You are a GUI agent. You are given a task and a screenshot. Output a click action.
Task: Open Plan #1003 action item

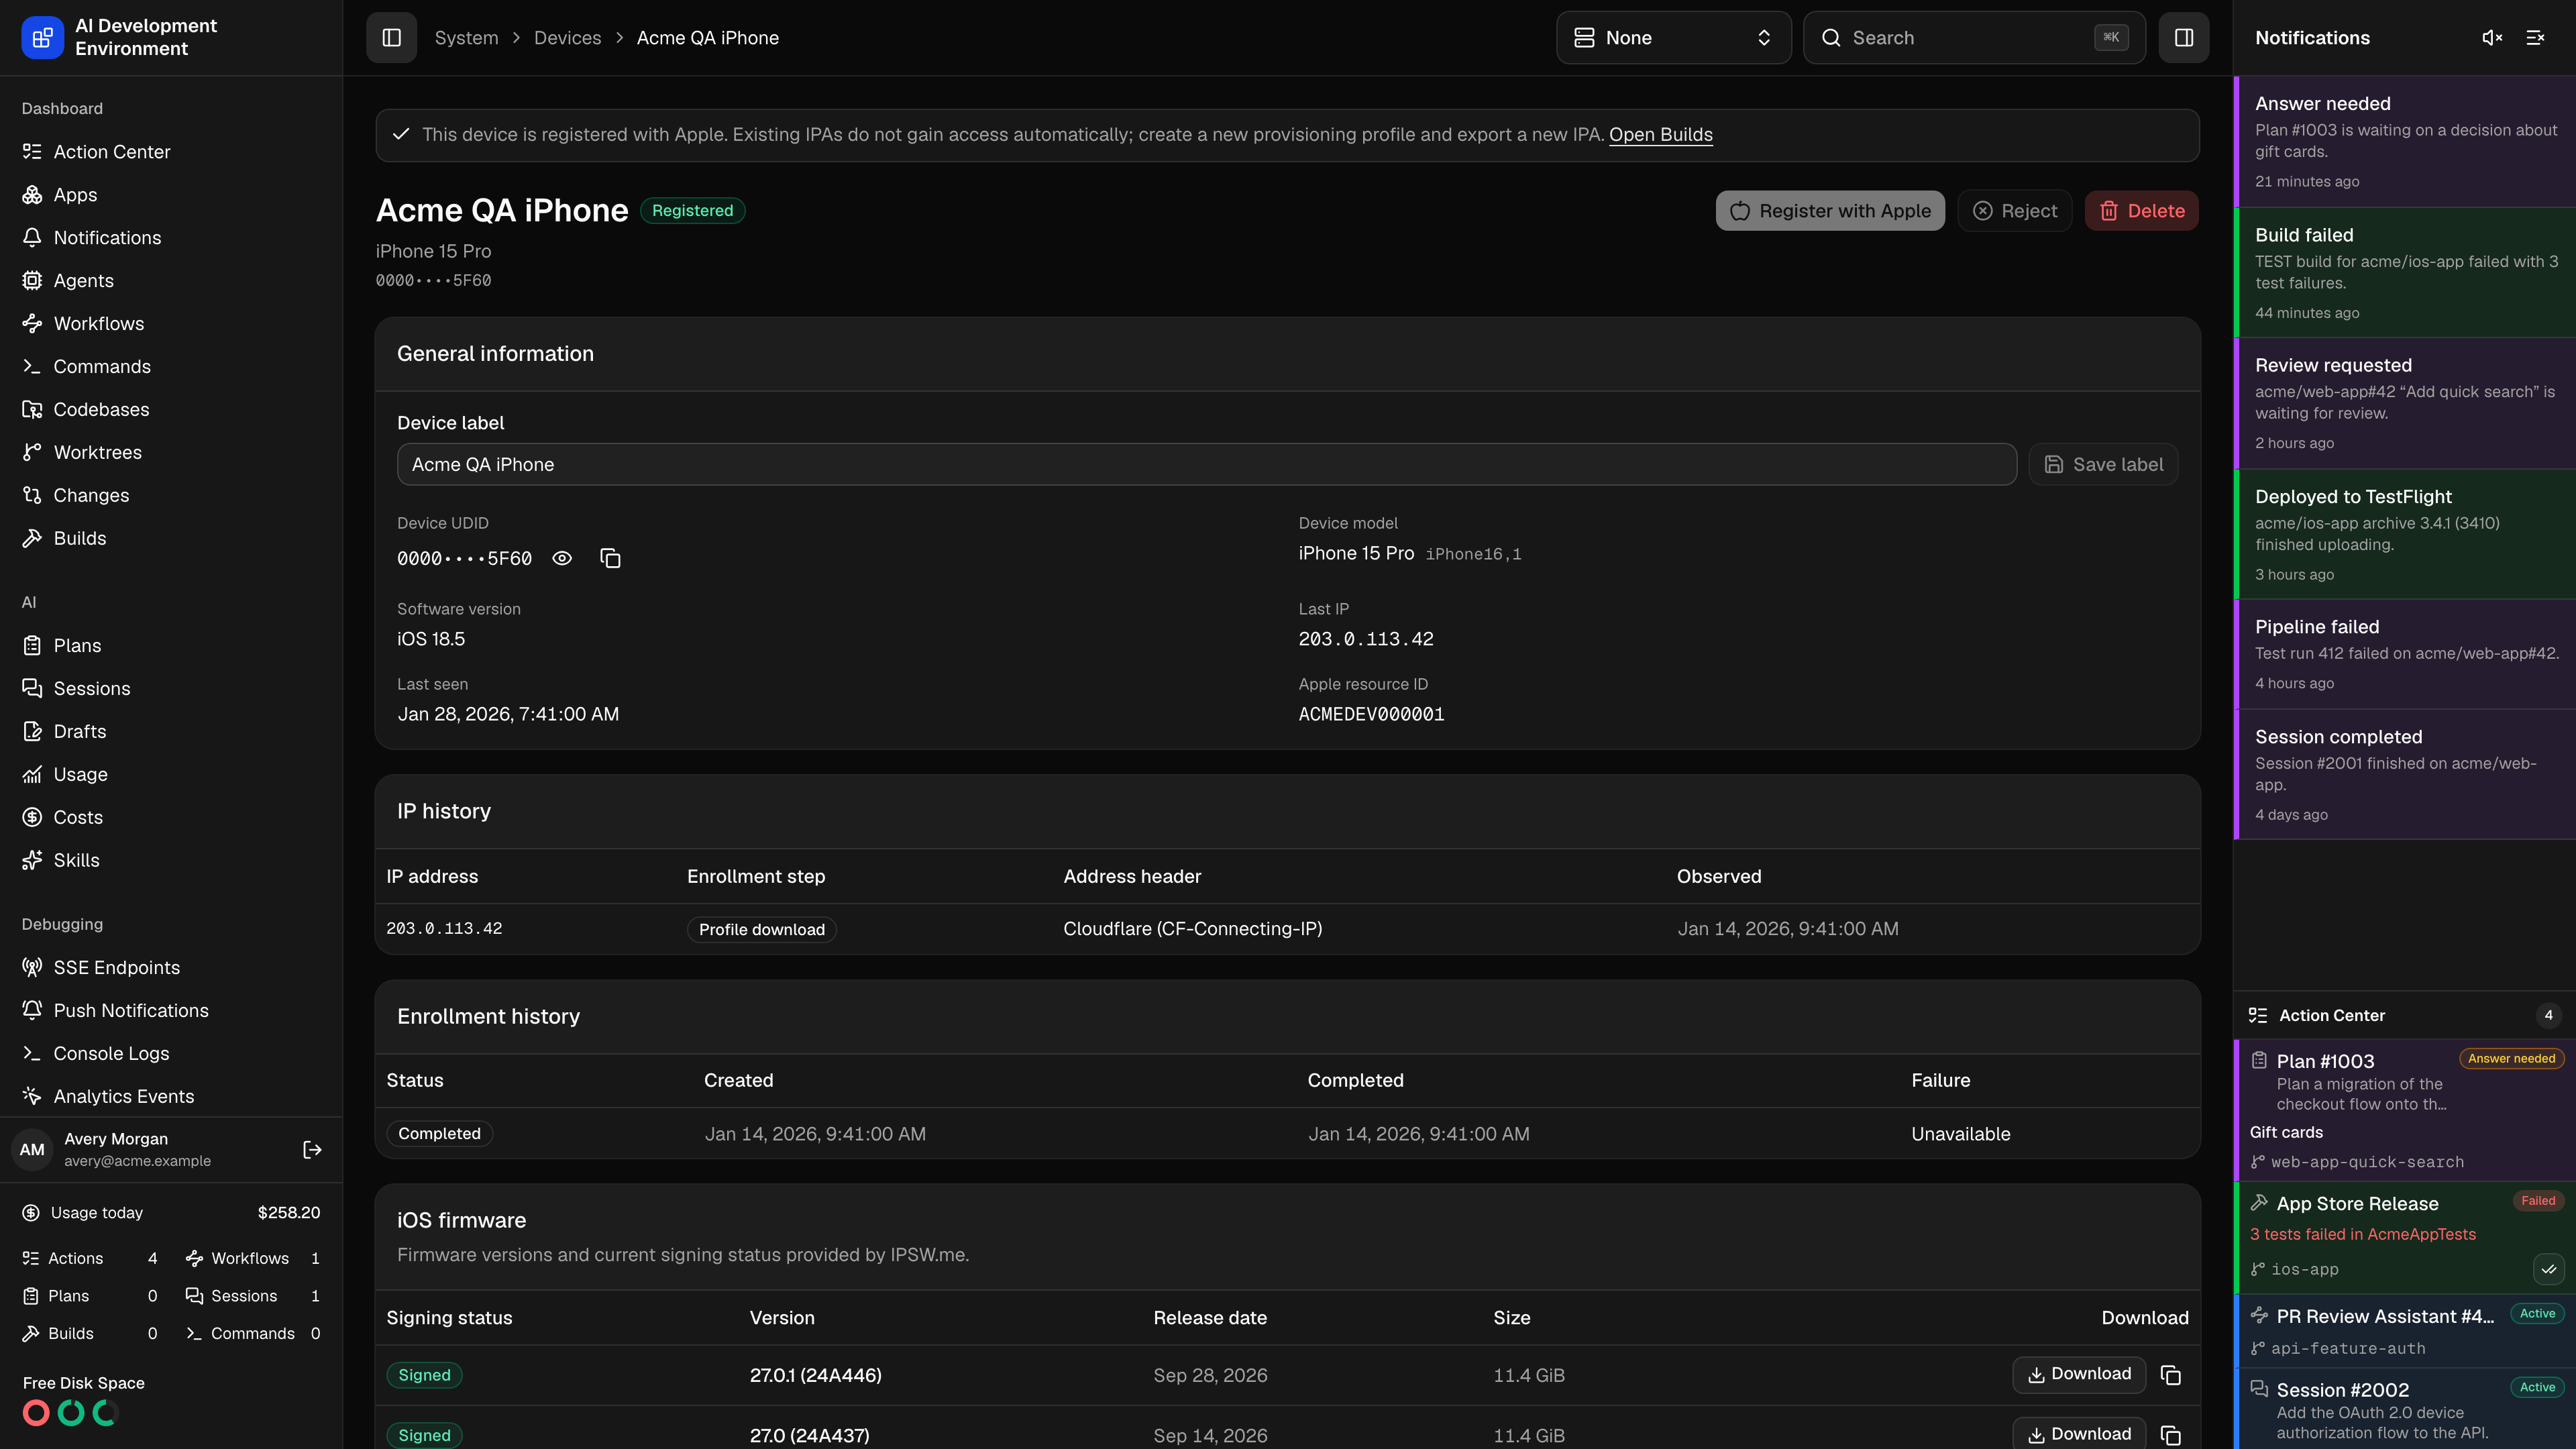(2405, 1110)
